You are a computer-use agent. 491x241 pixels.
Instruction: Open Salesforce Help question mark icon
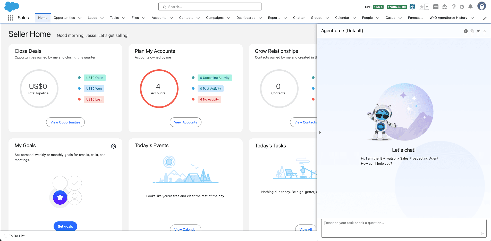454,7
